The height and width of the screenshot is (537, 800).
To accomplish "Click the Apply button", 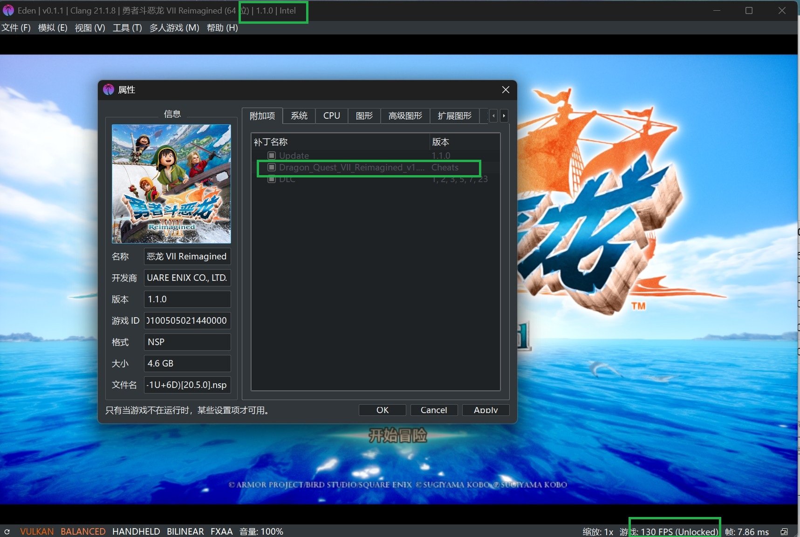I will pos(486,410).
